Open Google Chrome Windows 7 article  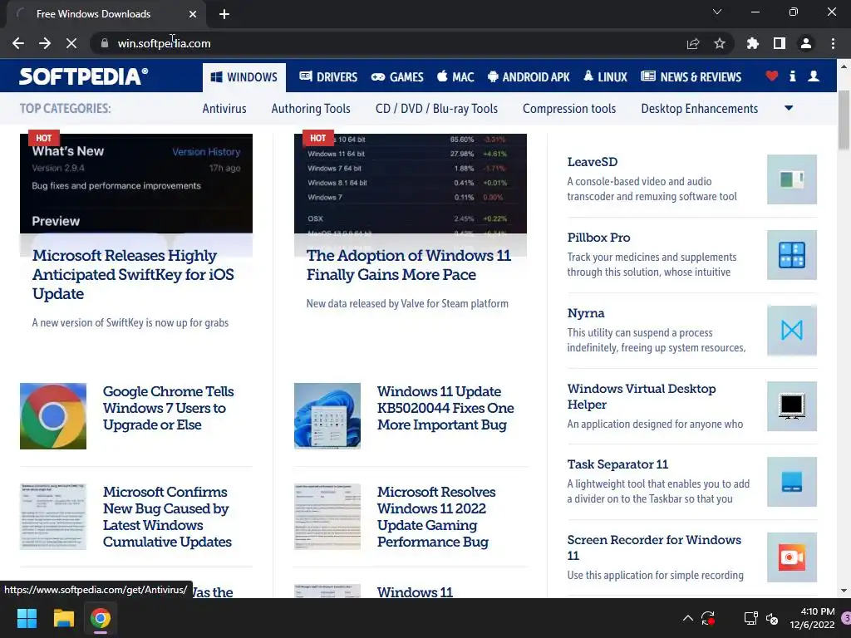pyautogui.click(x=168, y=408)
